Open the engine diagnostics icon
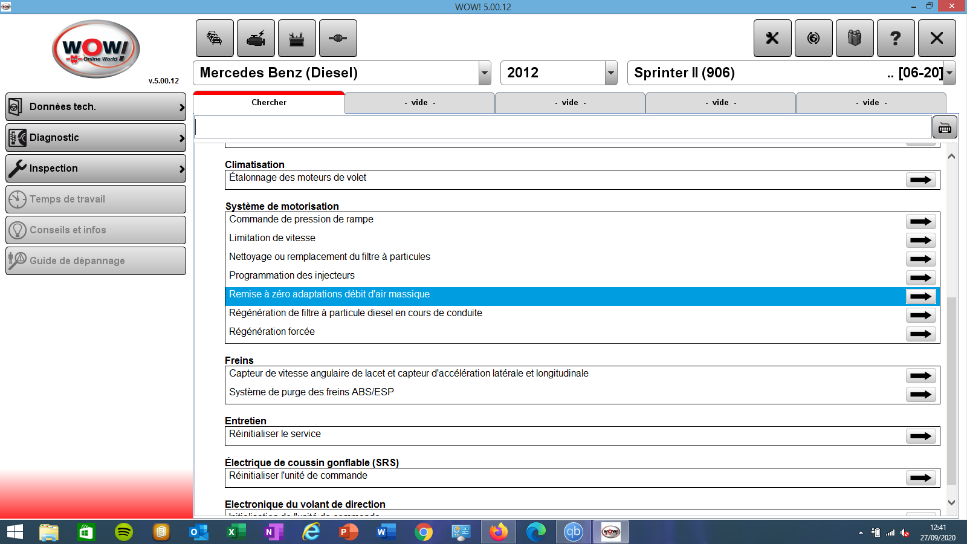Image resolution: width=967 pixels, height=544 pixels. (256, 38)
